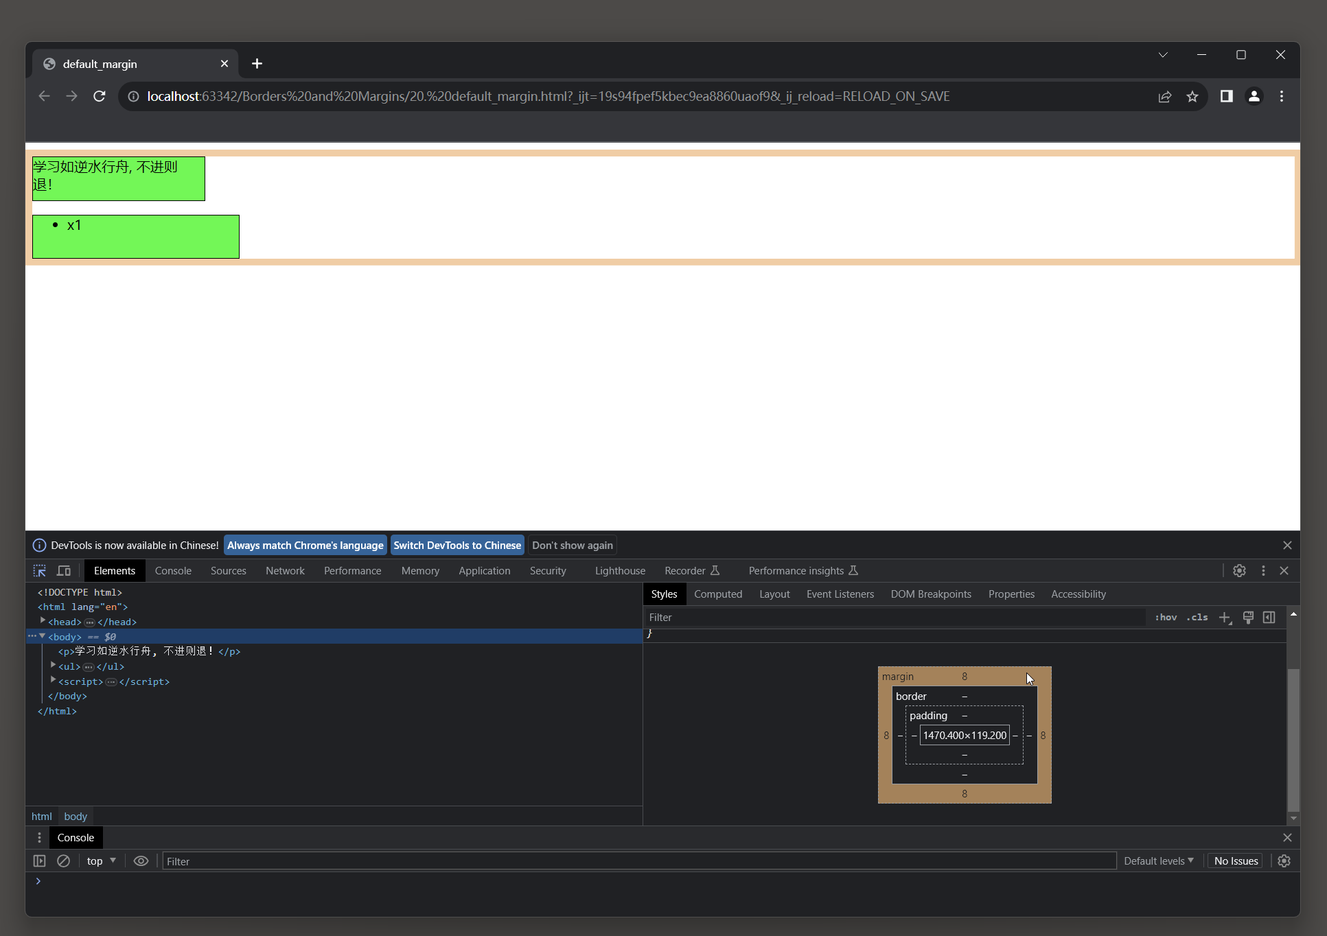Expand the head element node
This screenshot has height=936, width=1327.
click(43, 621)
